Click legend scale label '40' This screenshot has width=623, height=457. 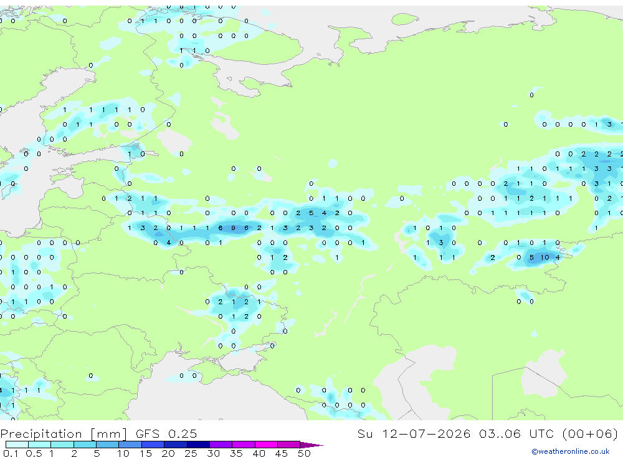point(259,453)
